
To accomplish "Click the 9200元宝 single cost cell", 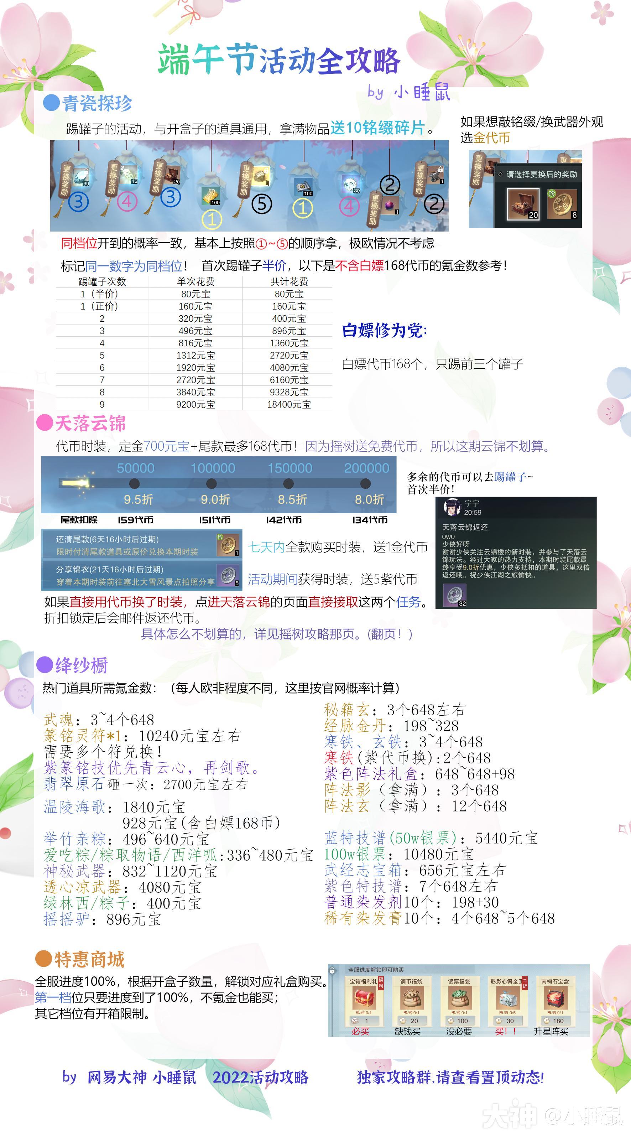I will click(x=195, y=404).
